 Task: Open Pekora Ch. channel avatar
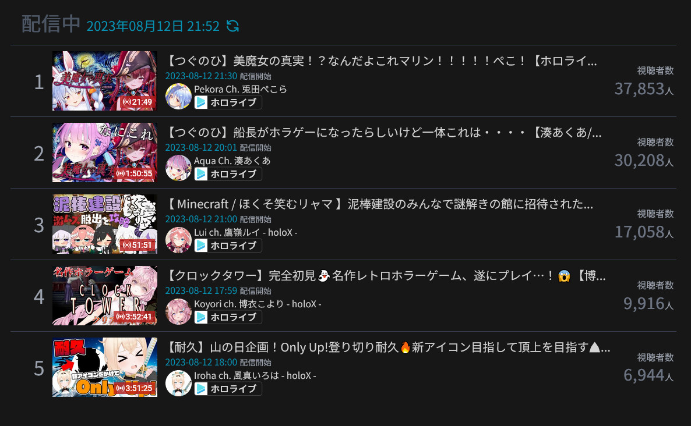(178, 96)
